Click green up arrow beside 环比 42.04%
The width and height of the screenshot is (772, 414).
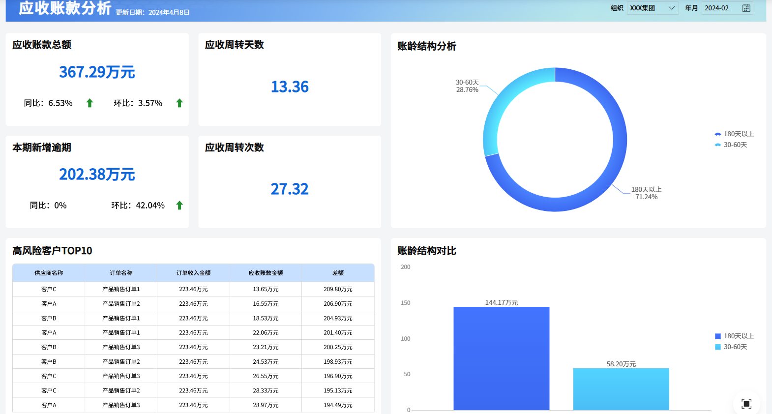(179, 205)
